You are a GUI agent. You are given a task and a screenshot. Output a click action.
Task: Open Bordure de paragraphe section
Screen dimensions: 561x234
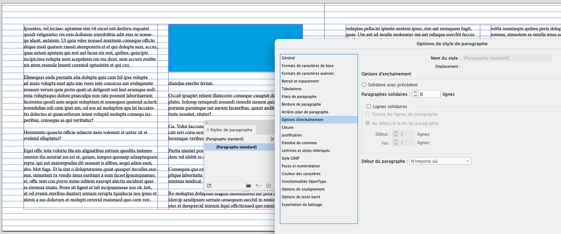(x=319, y=104)
